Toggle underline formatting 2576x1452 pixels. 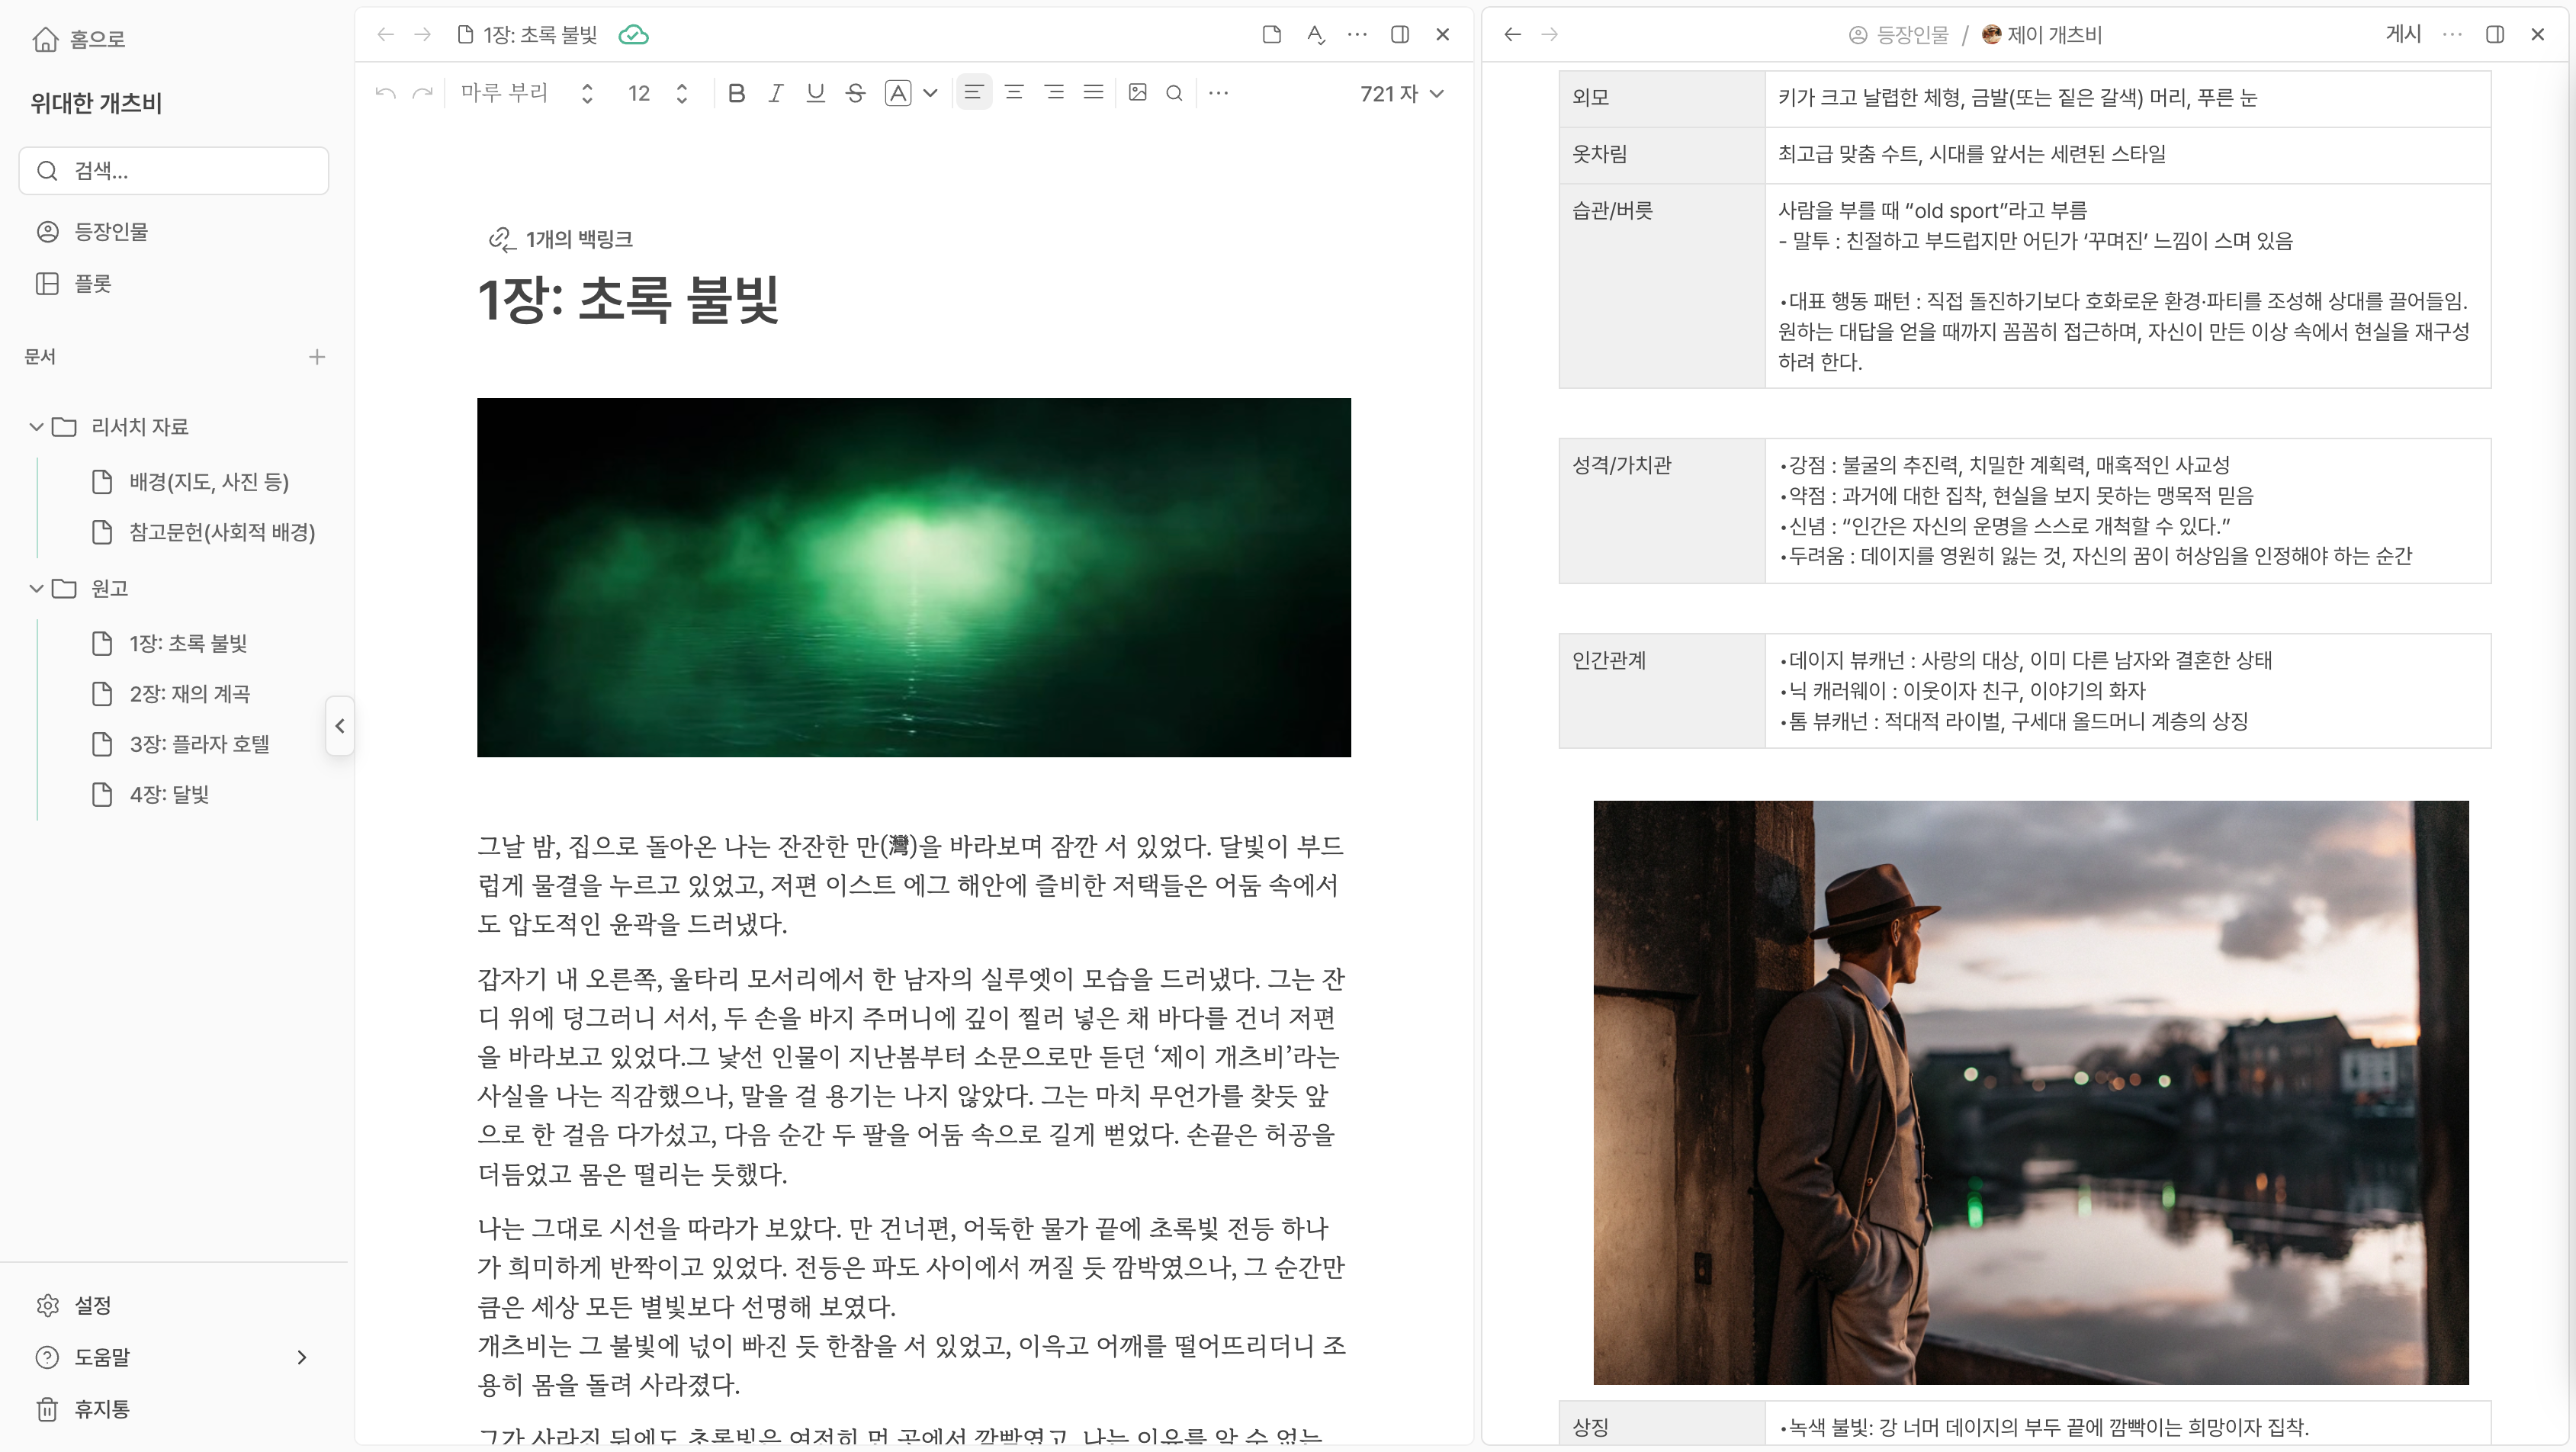pos(816,93)
